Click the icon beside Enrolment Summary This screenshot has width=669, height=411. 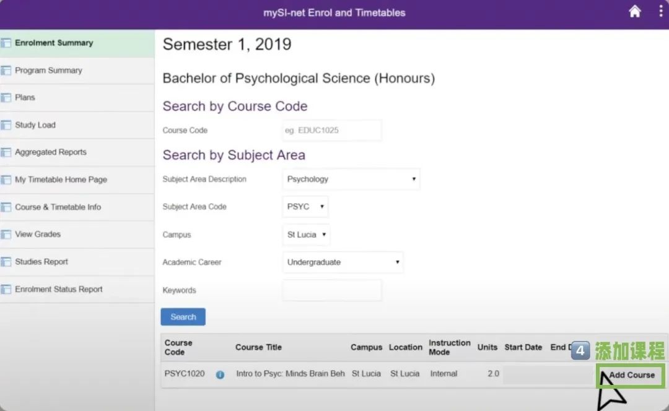point(6,43)
